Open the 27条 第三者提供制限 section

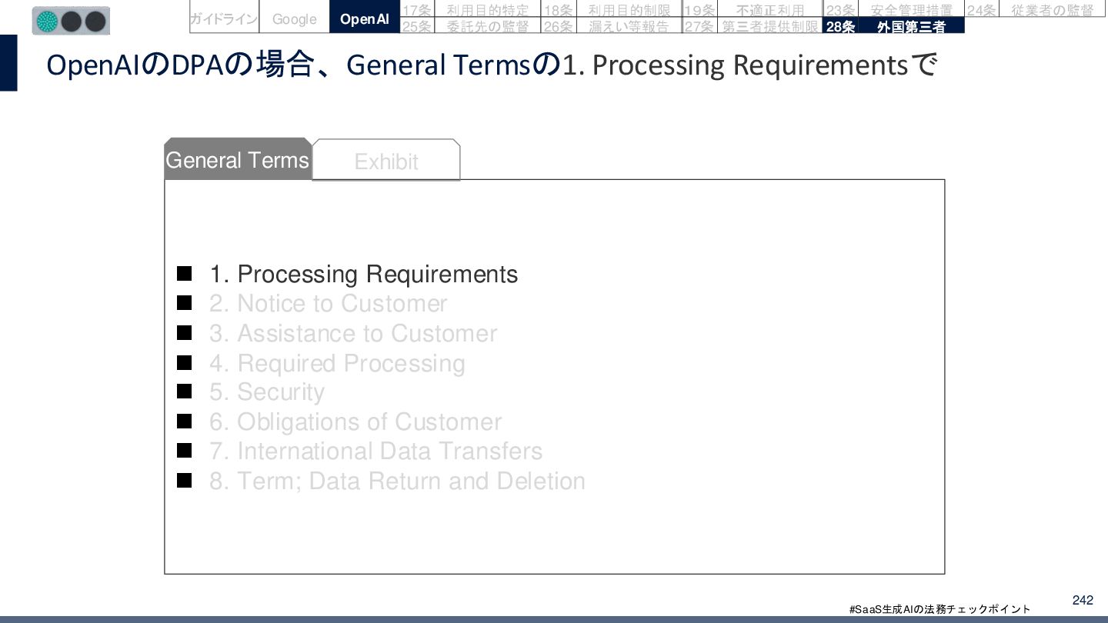[752, 26]
